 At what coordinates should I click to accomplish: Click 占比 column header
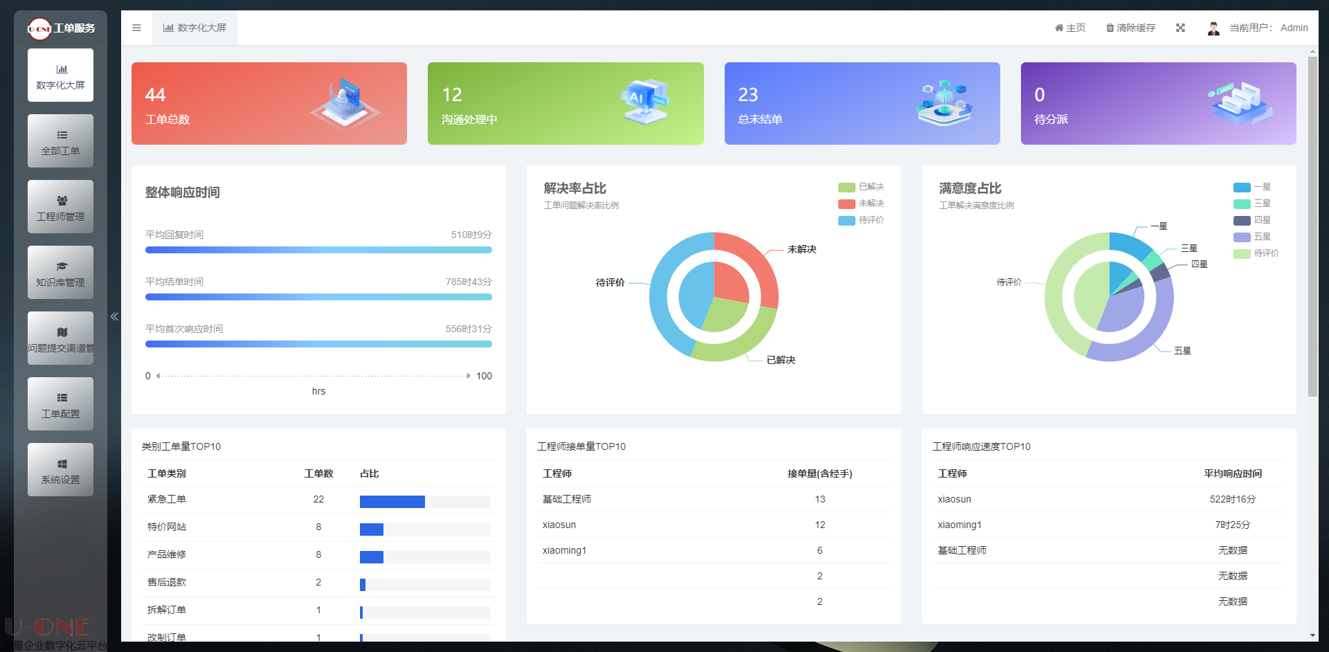coord(370,473)
